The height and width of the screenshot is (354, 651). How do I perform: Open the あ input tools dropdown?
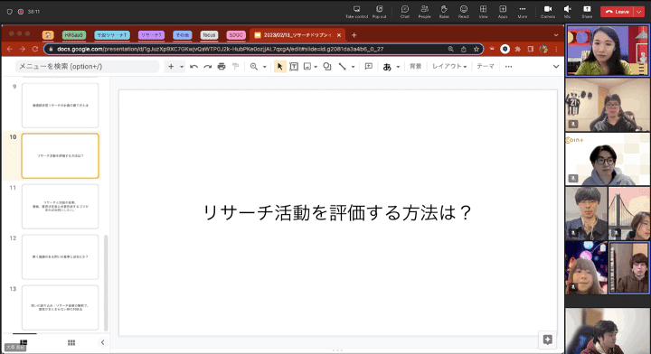392,66
